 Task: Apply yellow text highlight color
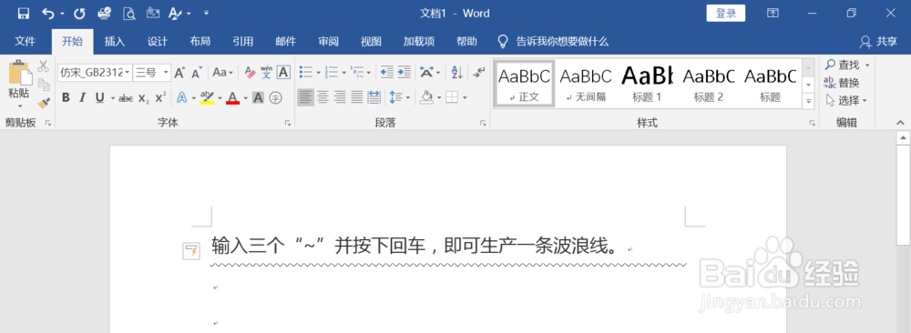click(207, 97)
